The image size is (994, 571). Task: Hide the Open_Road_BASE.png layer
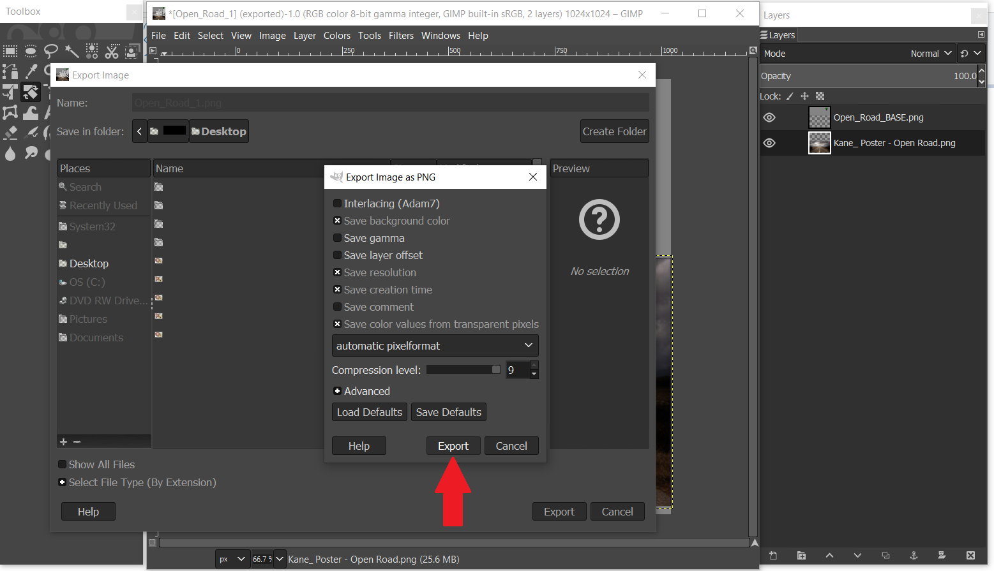coord(769,117)
